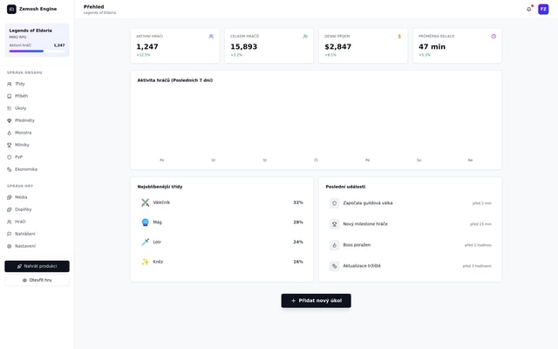Click the Válečník crossed swords icon
The height and width of the screenshot is (349, 558).
coord(146,202)
